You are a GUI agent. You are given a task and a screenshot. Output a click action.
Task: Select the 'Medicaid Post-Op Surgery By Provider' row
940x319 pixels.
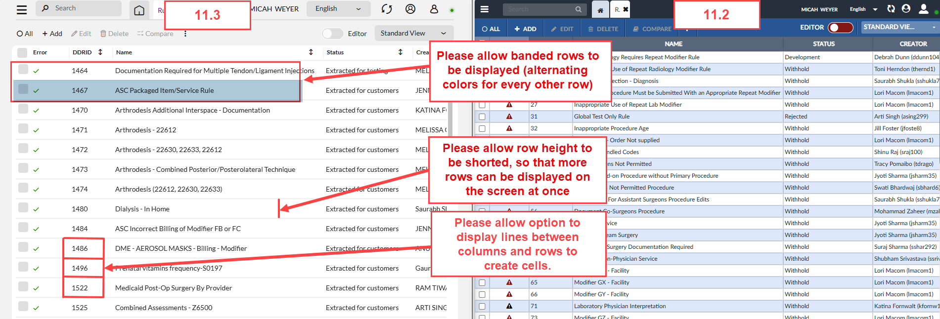click(231, 288)
